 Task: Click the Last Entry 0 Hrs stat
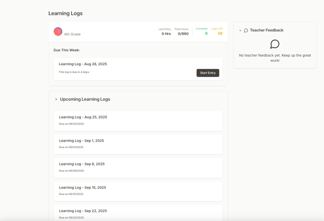(x=166, y=34)
